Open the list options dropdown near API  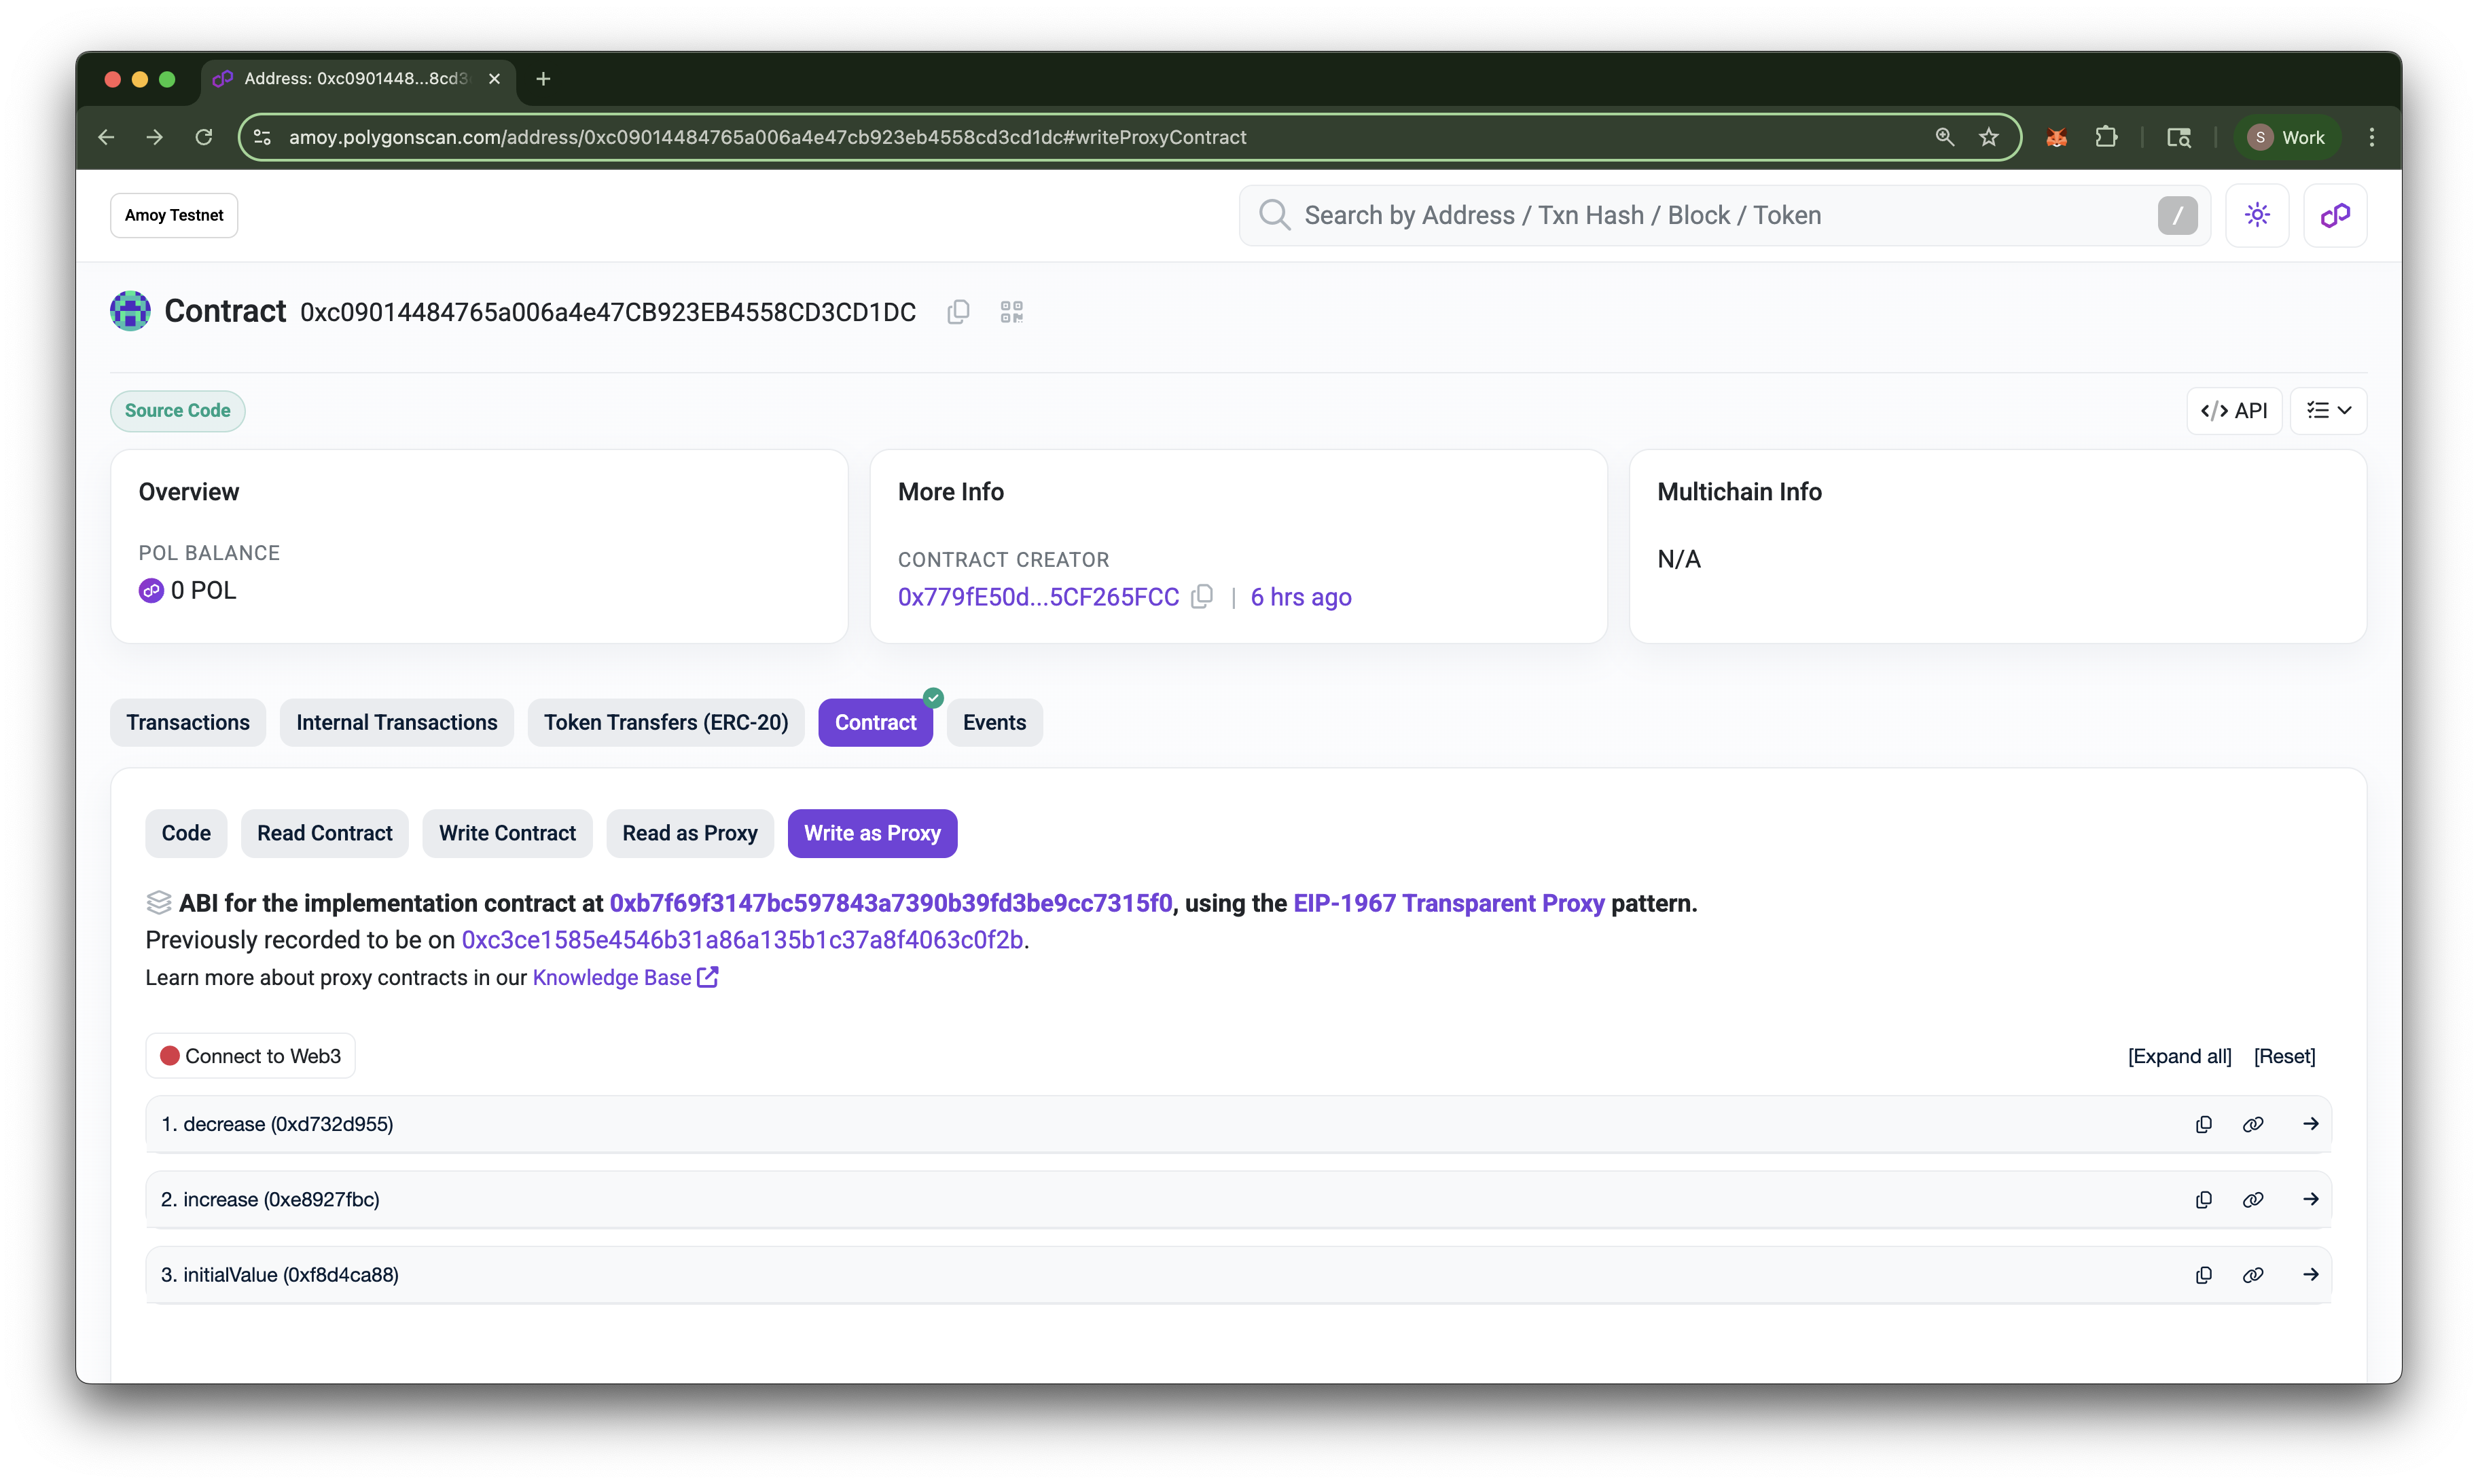(x=2328, y=411)
